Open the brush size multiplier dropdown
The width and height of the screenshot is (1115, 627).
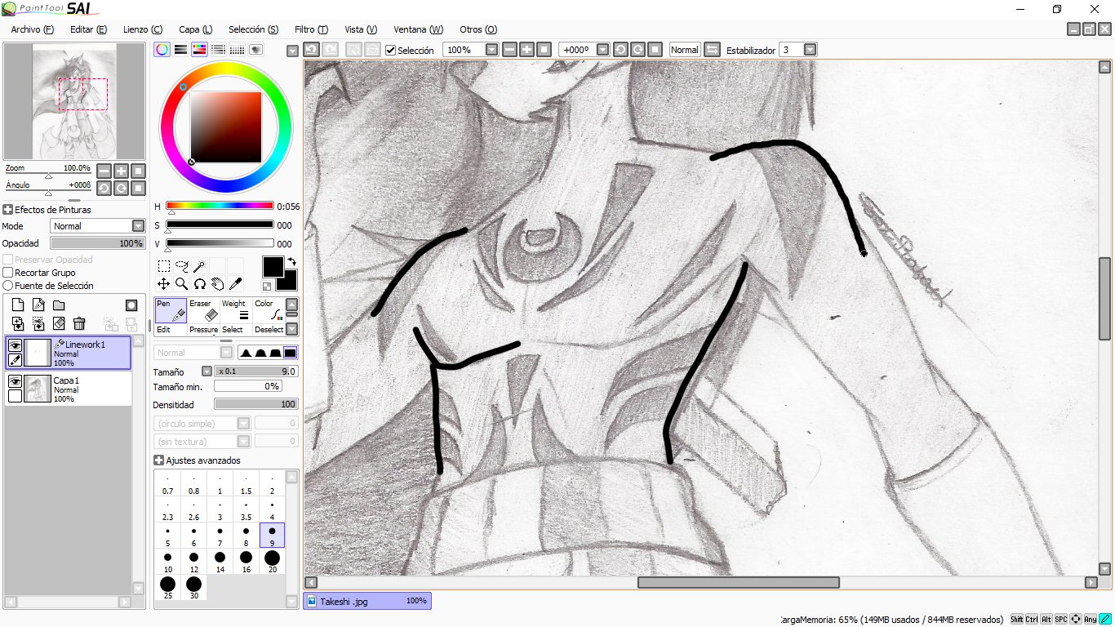[x=207, y=371]
